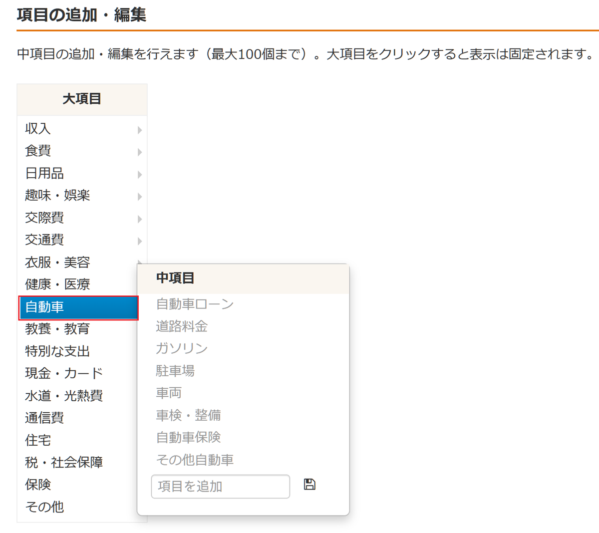Click the 自動車保険 sub-item
The width and height of the screenshot is (599, 533).
click(x=188, y=437)
